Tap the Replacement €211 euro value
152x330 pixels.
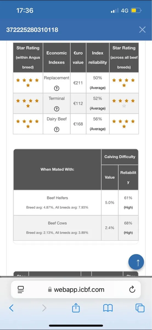point(78,83)
